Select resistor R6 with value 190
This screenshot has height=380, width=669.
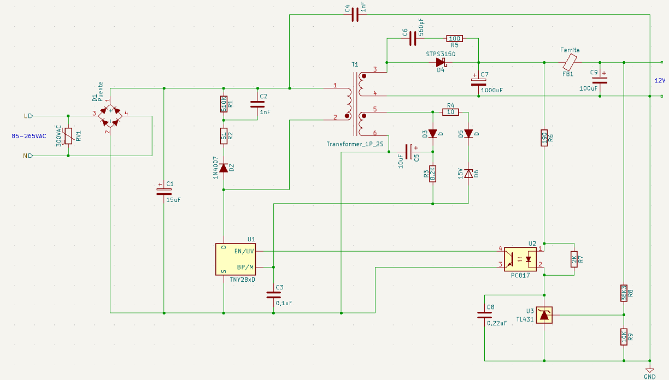click(x=544, y=138)
